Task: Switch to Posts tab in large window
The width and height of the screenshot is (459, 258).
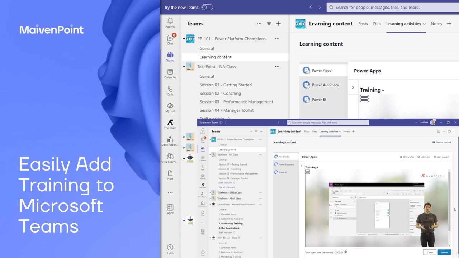Action: click(x=363, y=24)
